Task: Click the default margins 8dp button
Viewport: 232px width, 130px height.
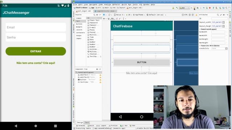Action: (112, 19)
